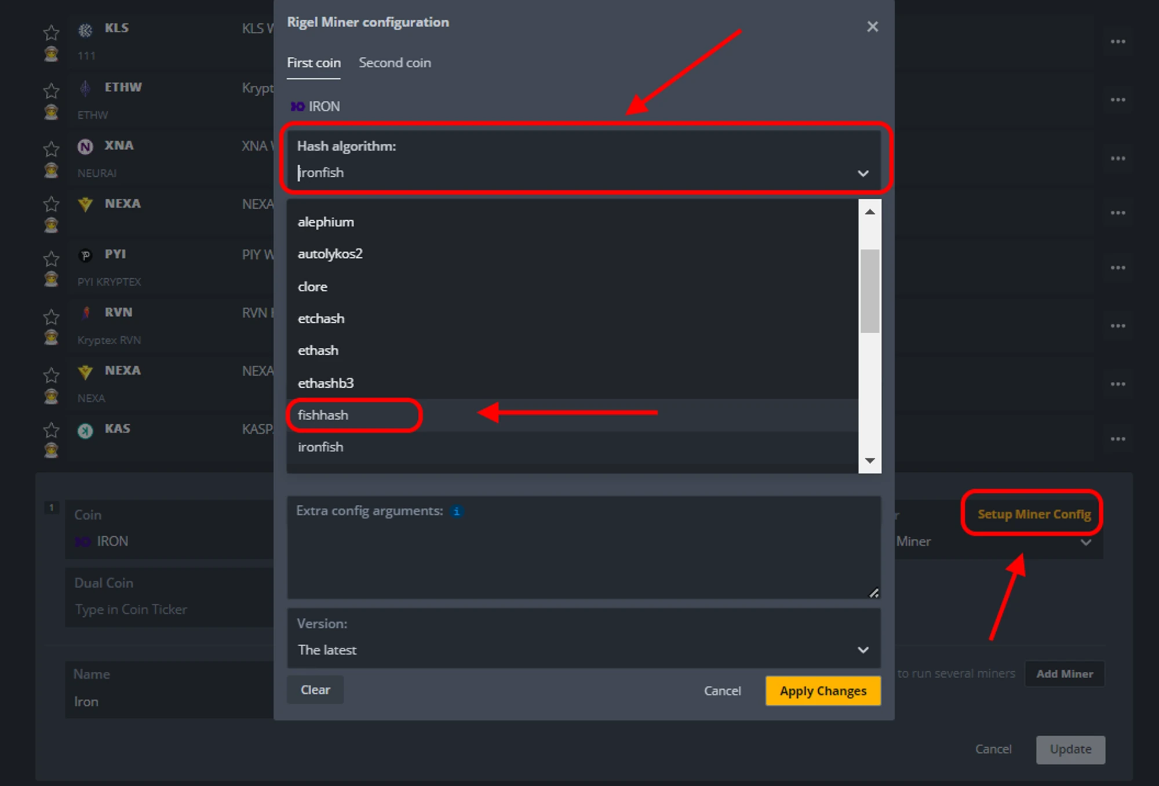Click into Extra config arguments textarea
1159x786 pixels.
coord(579,556)
